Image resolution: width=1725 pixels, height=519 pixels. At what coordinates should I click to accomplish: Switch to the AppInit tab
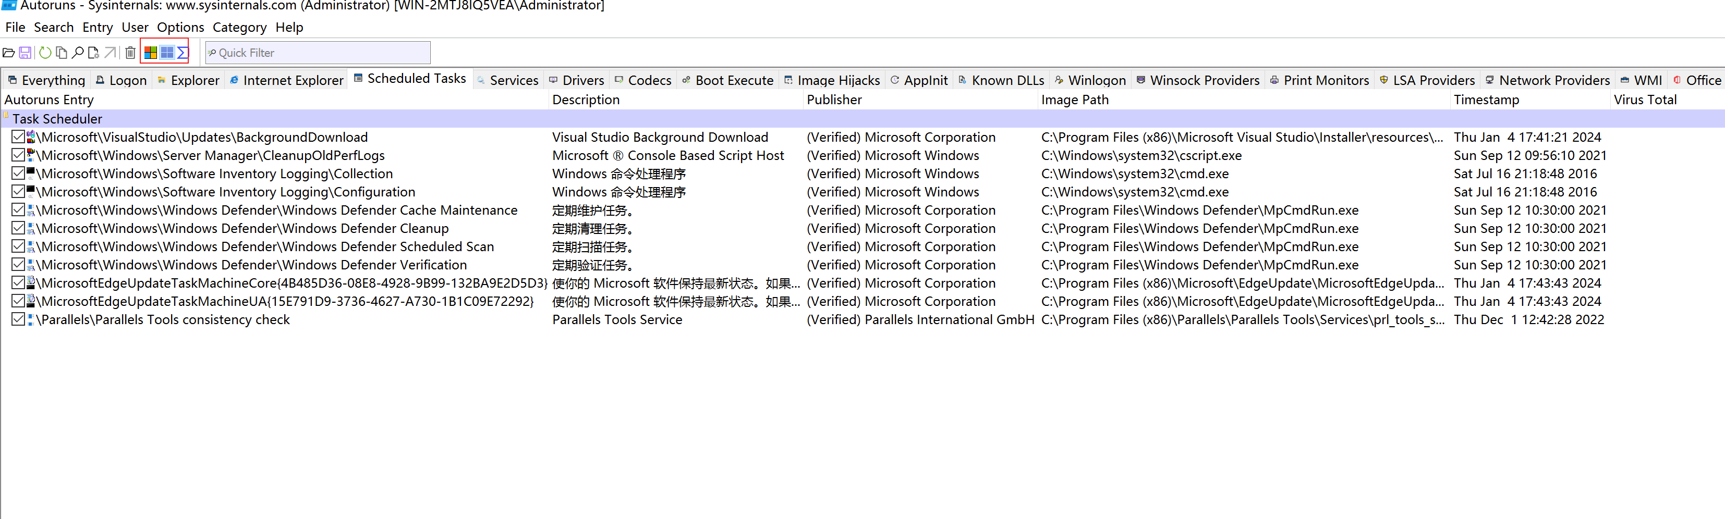(x=919, y=80)
